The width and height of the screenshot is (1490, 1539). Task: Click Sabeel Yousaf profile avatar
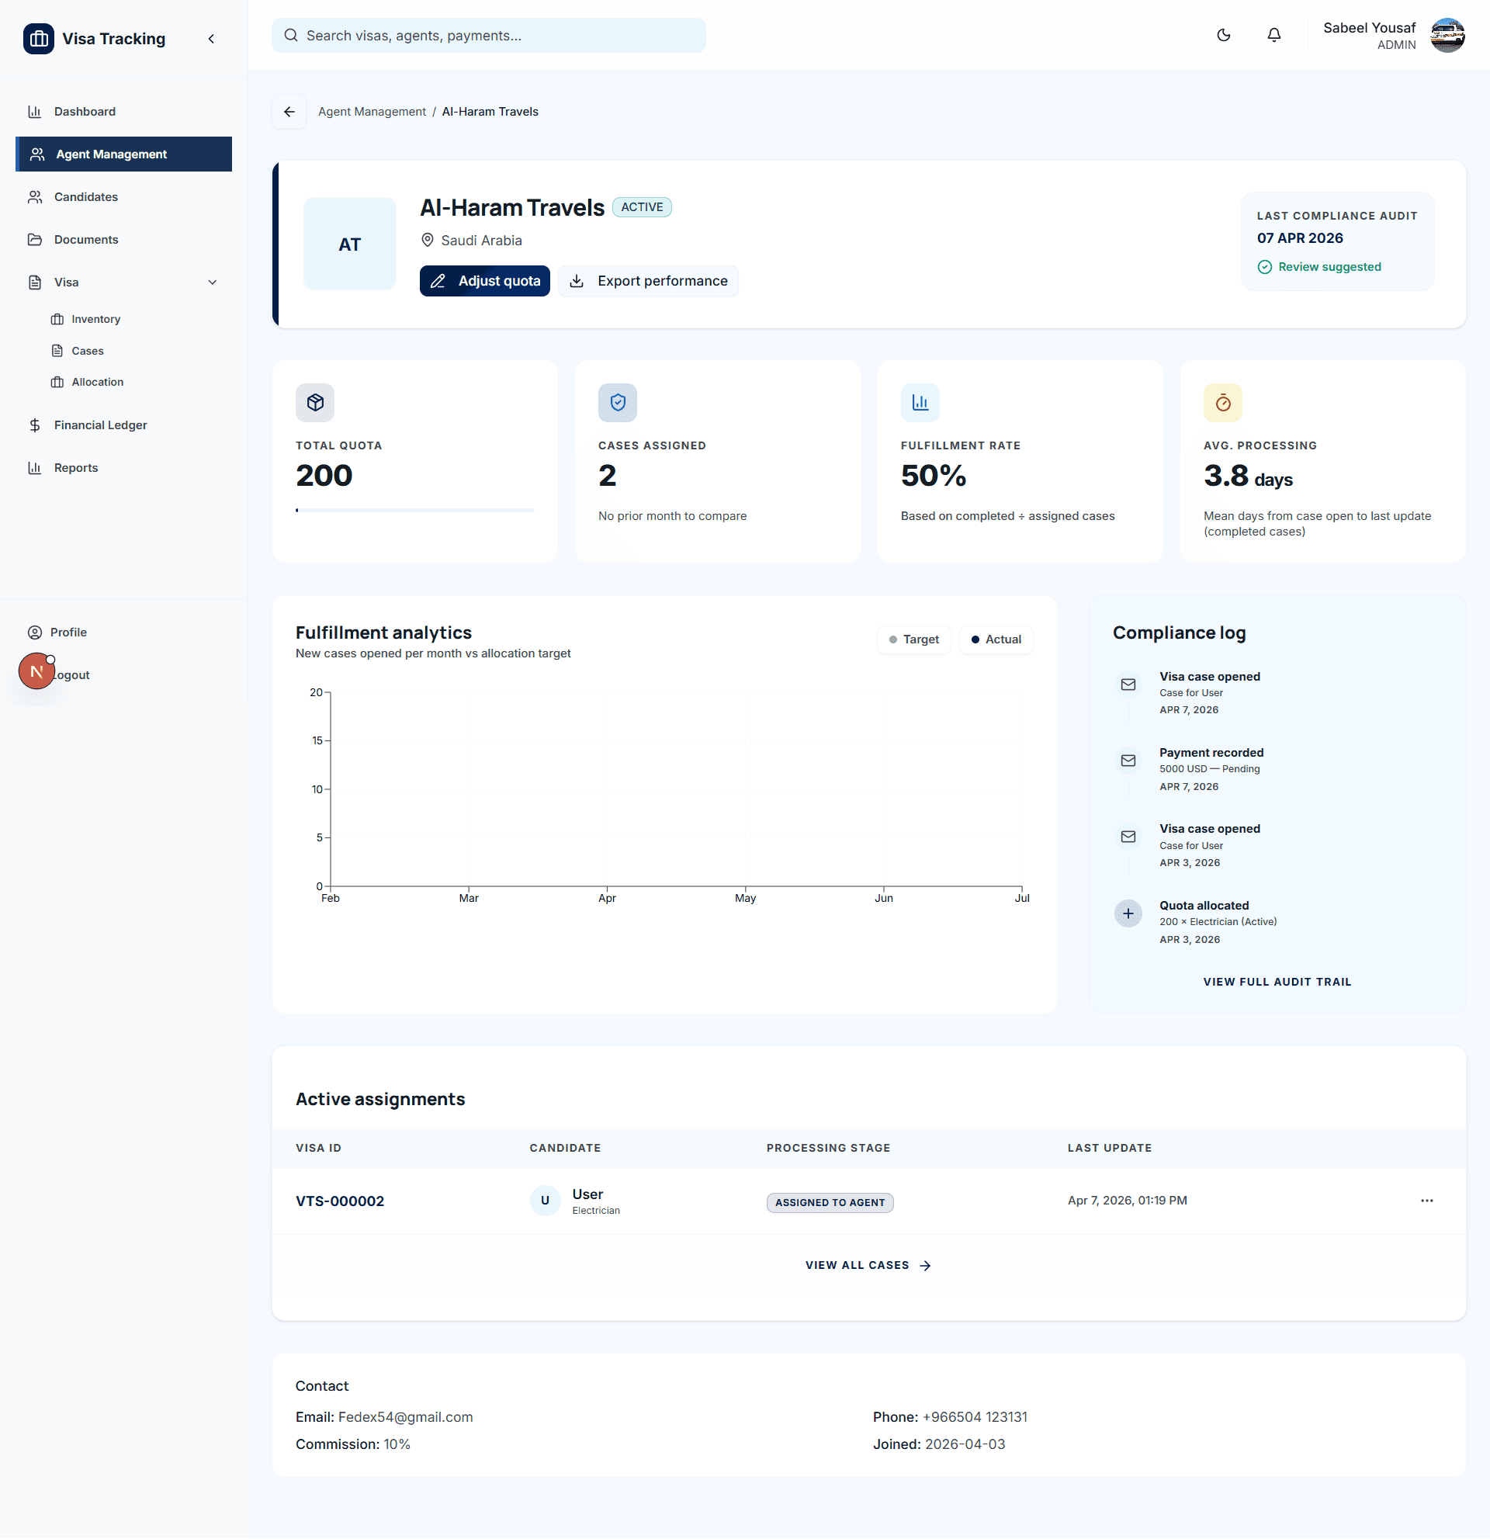[1447, 36]
